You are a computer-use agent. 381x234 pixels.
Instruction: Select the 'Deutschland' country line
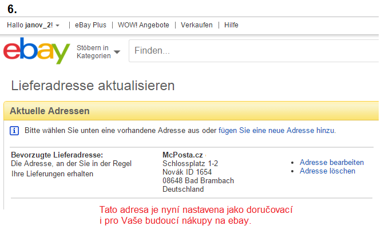183,189
